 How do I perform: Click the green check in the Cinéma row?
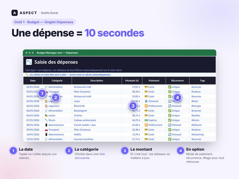coord(170,115)
